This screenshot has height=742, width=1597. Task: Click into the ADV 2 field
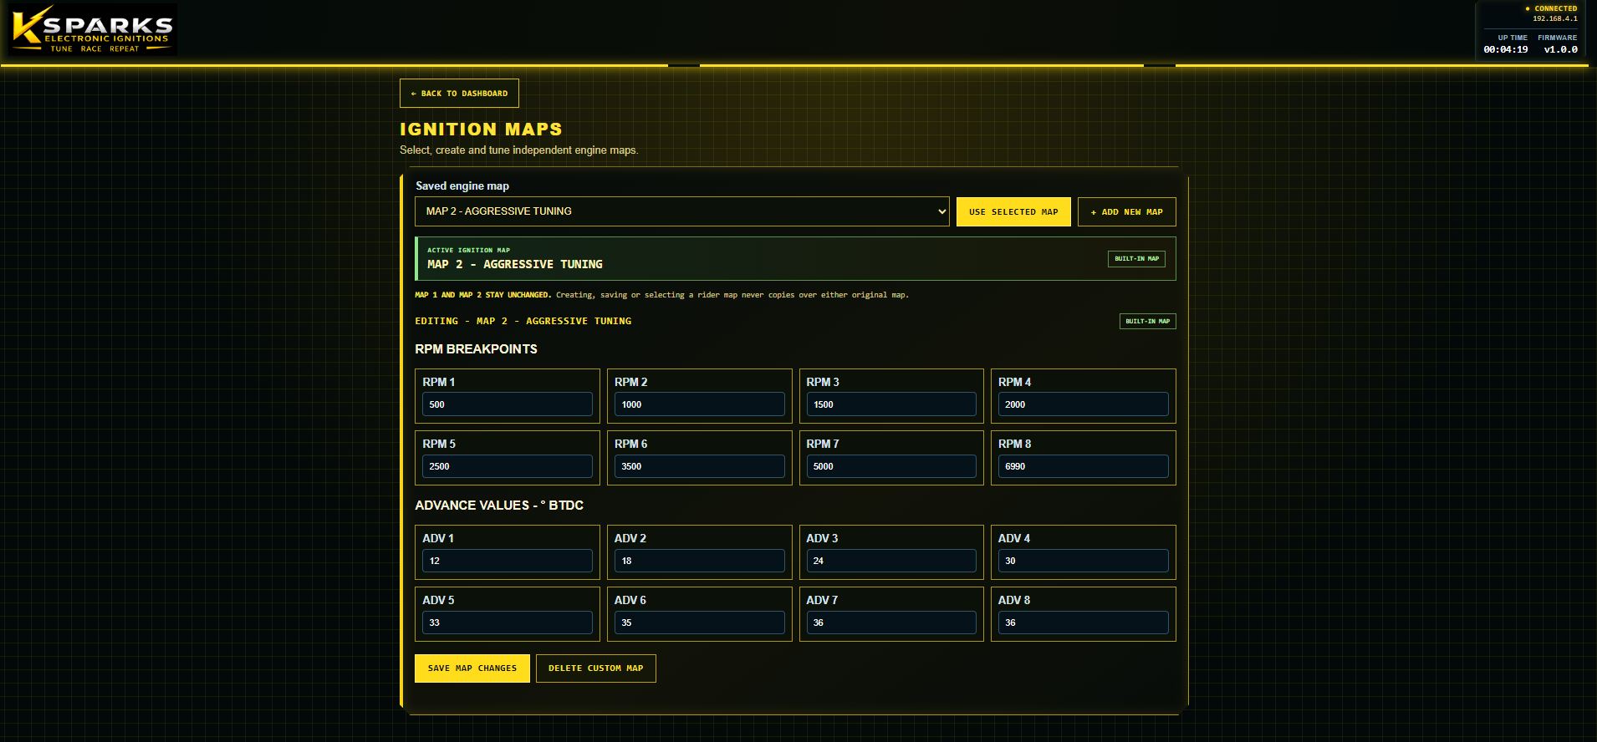point(700,561)
